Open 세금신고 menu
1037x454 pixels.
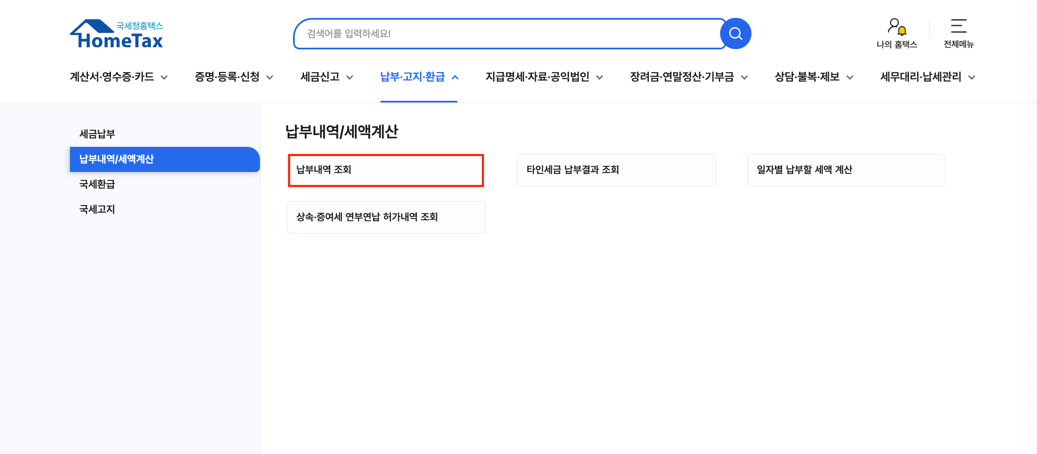coord(320,77)
